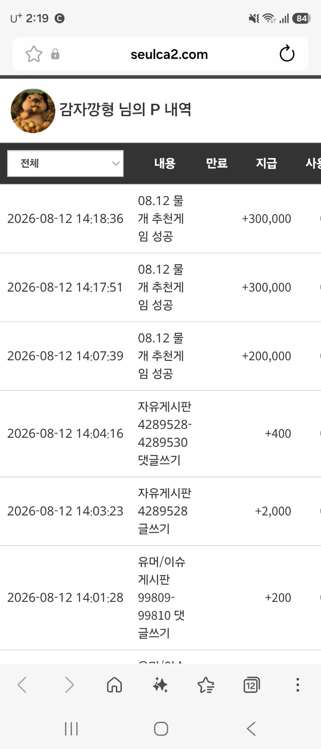Select the 내용 column header

tap(165, 163)
